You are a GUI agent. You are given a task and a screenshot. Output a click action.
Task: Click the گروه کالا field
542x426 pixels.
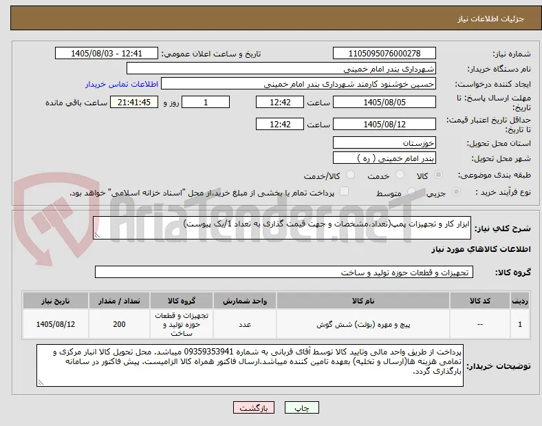point(284,272)
